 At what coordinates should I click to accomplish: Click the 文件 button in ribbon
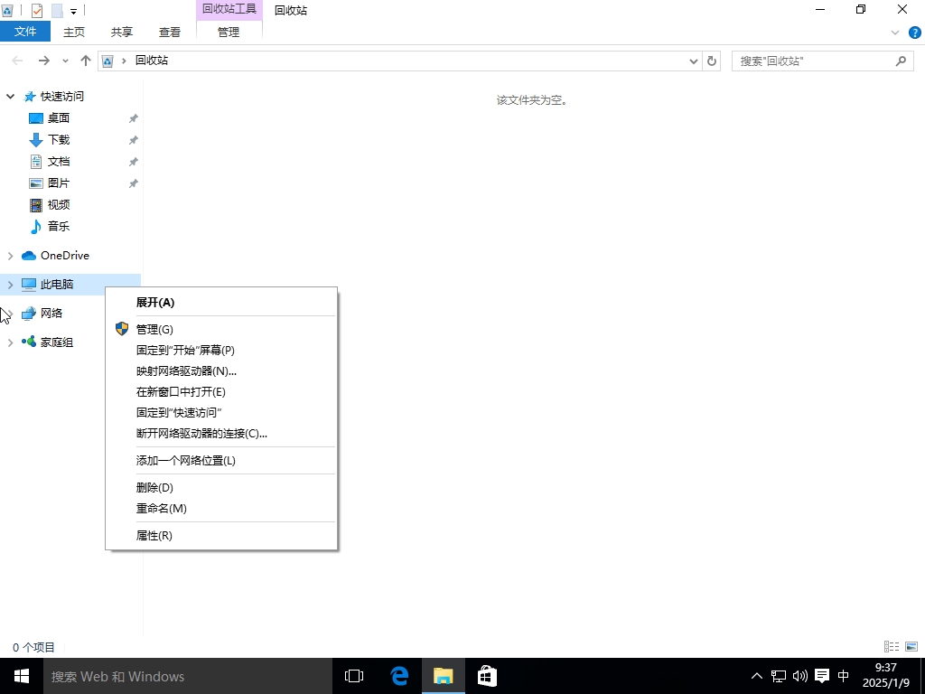pos(25,32)
